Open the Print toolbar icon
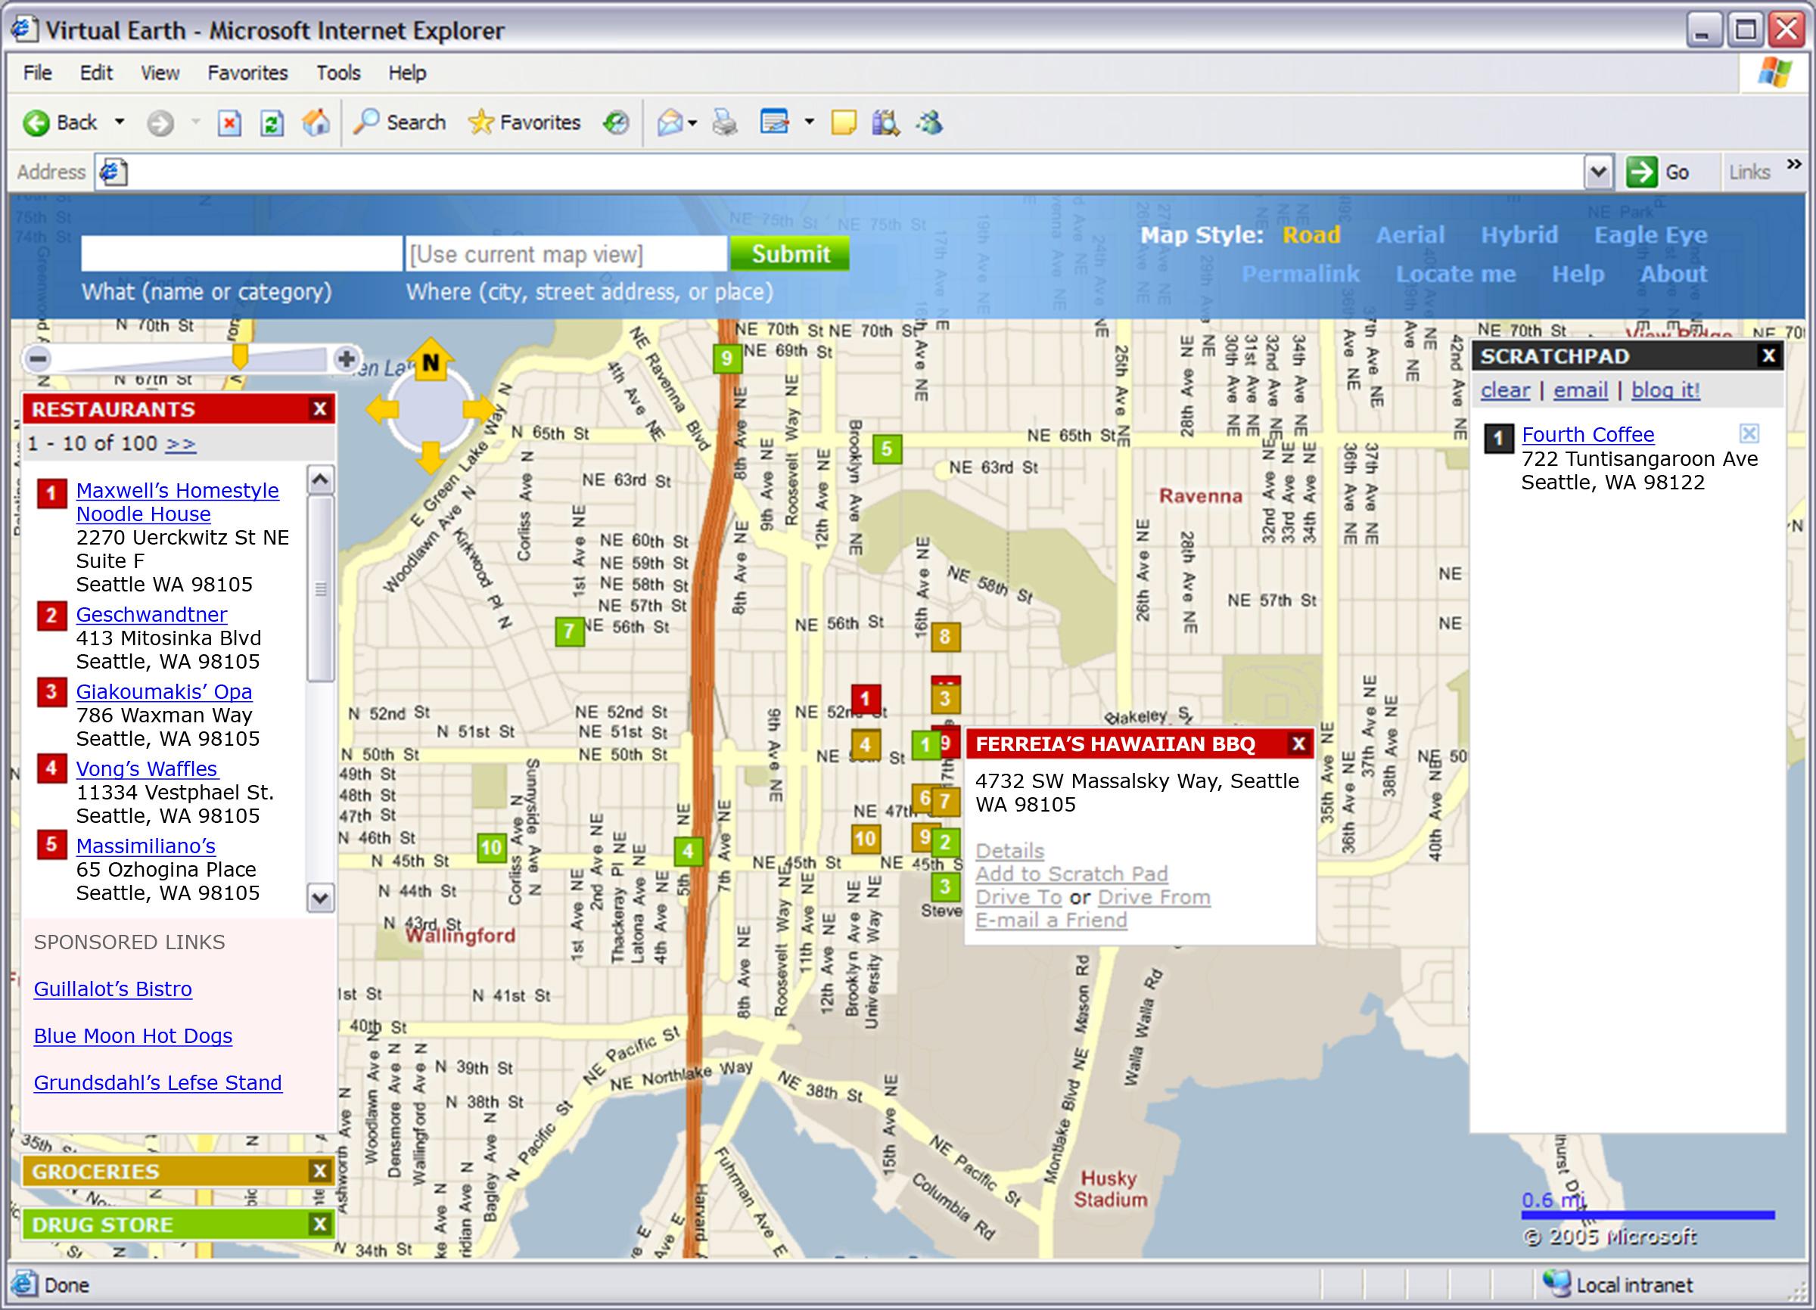 [726, 123]
